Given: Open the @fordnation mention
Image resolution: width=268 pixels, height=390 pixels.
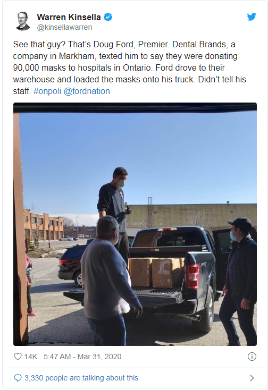Looking at the screenshot, I should (x=87, y=91).
